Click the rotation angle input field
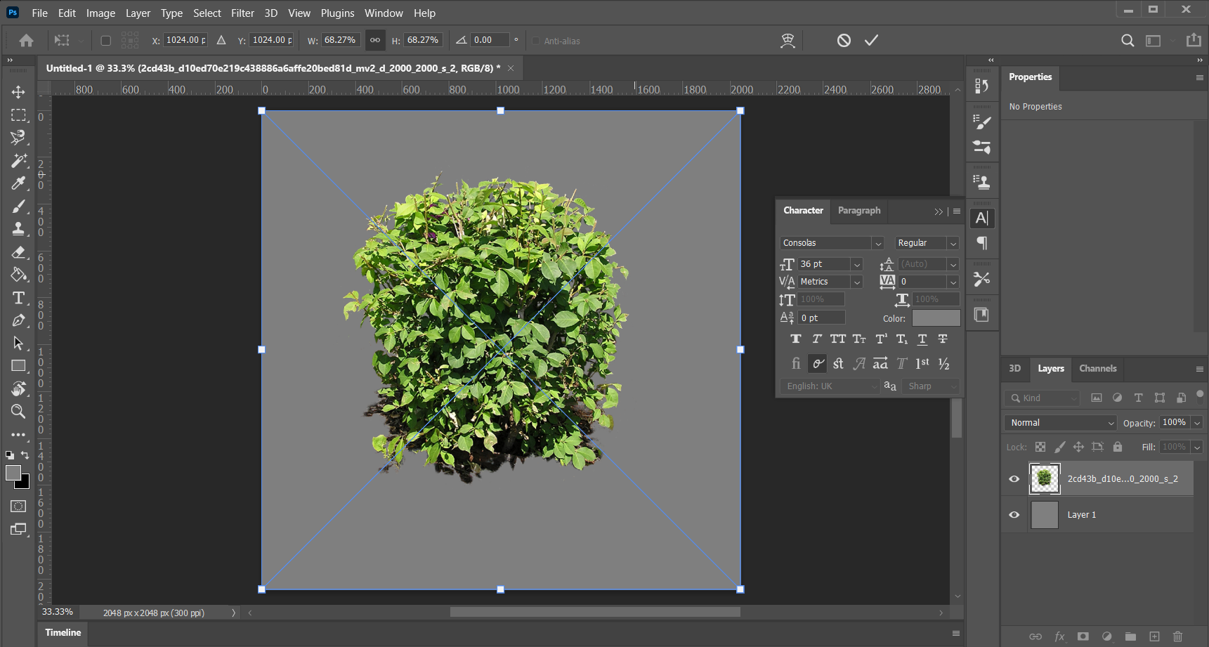The height and width of the screenshot is (647, 1209). 490,40
